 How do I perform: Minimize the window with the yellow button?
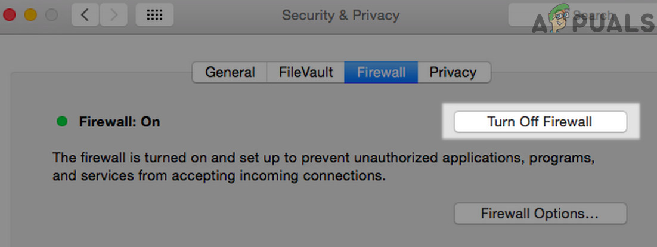pyautogui.click(x=30, y=15)
